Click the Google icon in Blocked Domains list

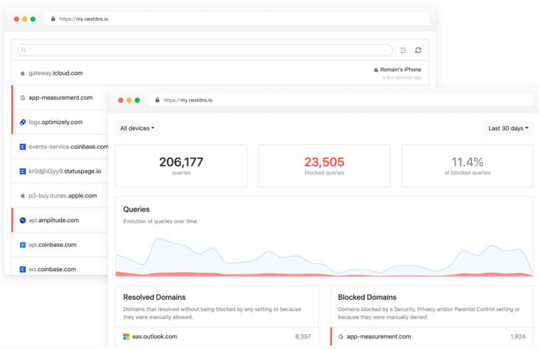coord(341,337)
